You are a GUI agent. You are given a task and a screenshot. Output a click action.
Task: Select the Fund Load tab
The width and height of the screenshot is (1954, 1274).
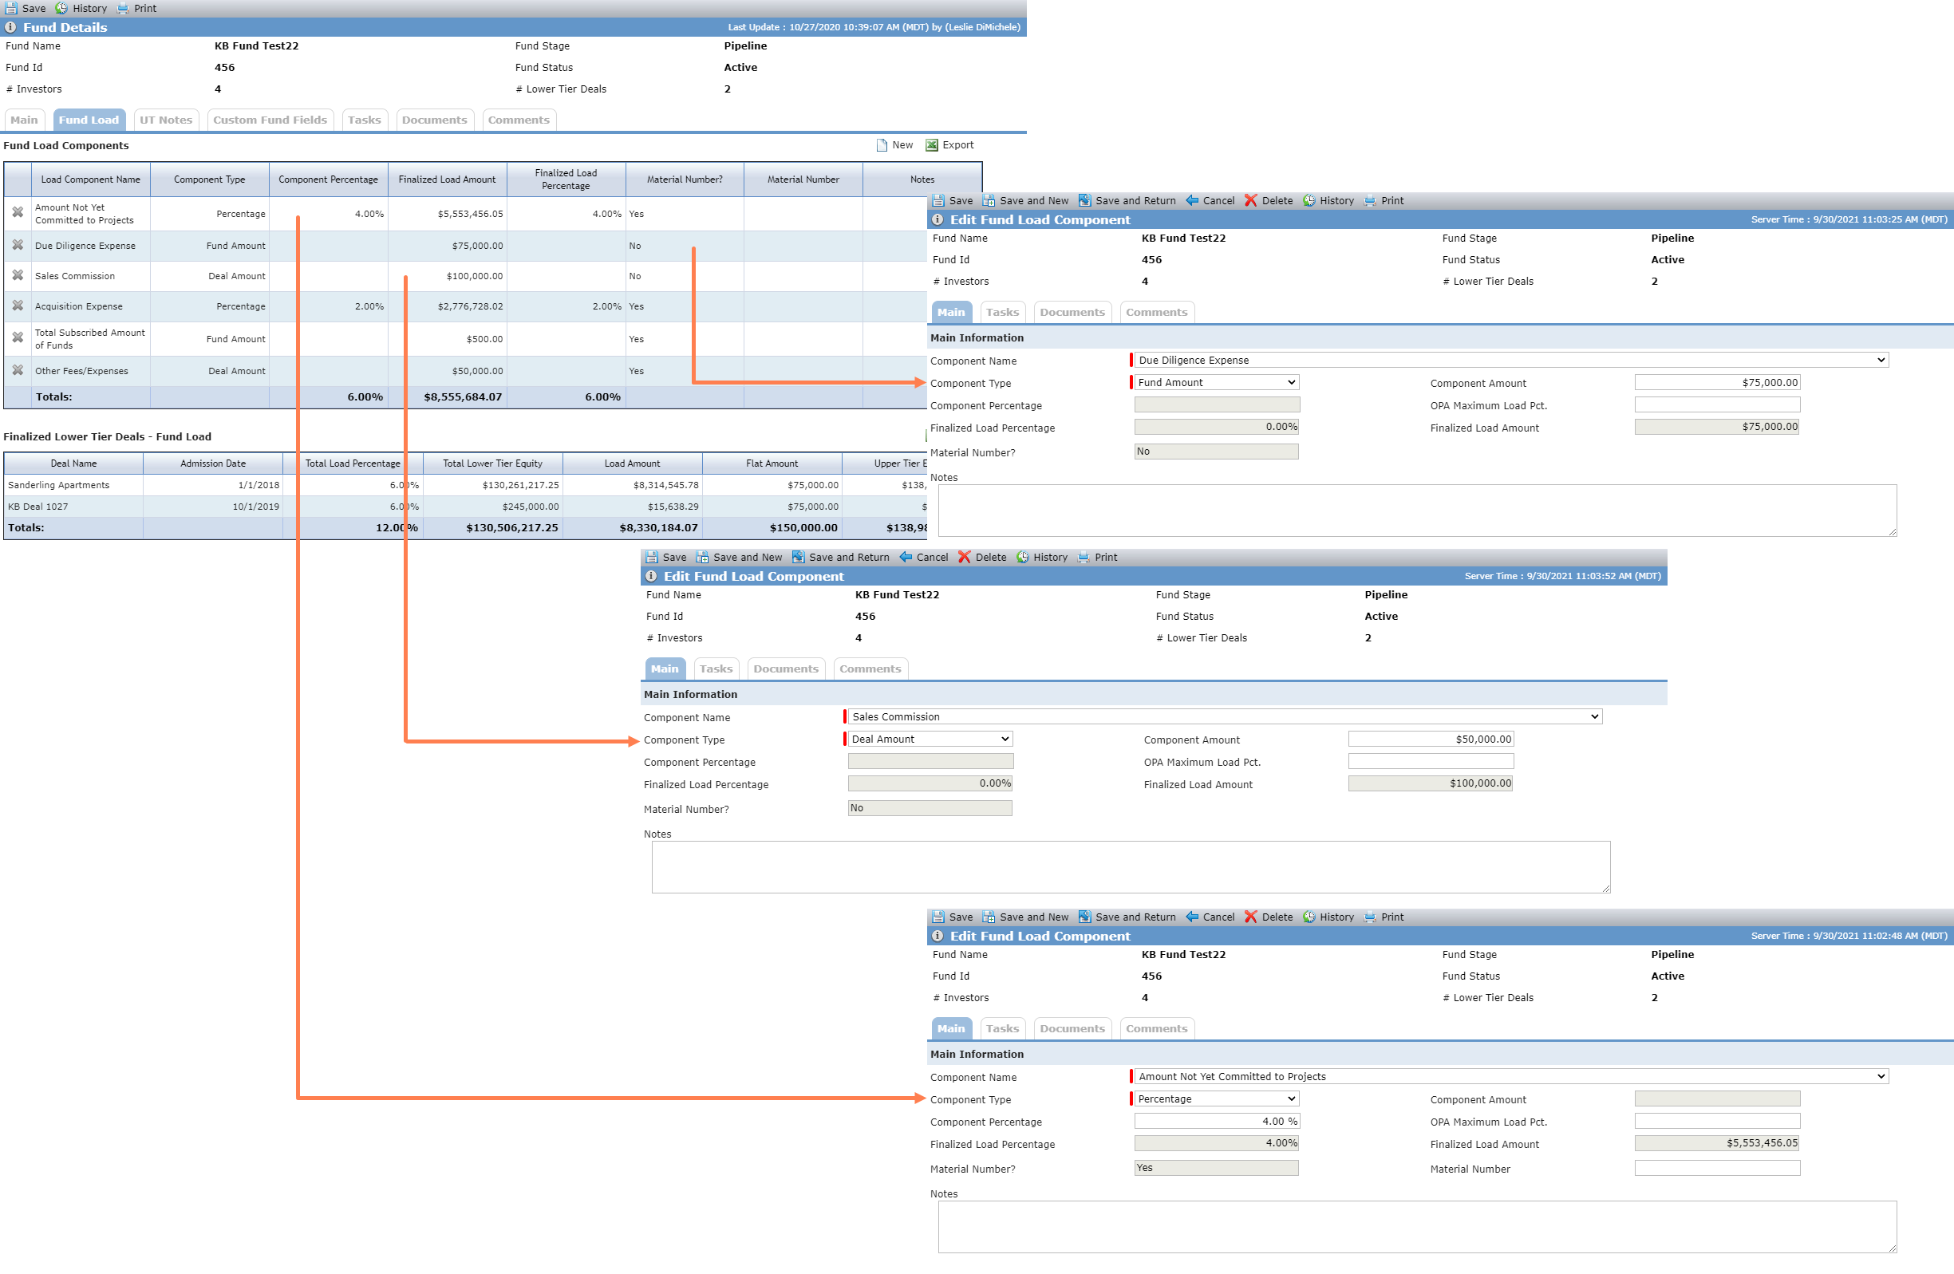pyautogui.click(x=89, y=120)
